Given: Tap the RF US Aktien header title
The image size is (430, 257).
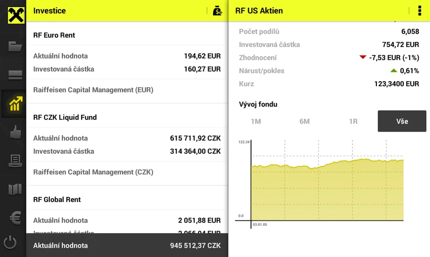Looking at the screenshot, I should pos(259,11).
